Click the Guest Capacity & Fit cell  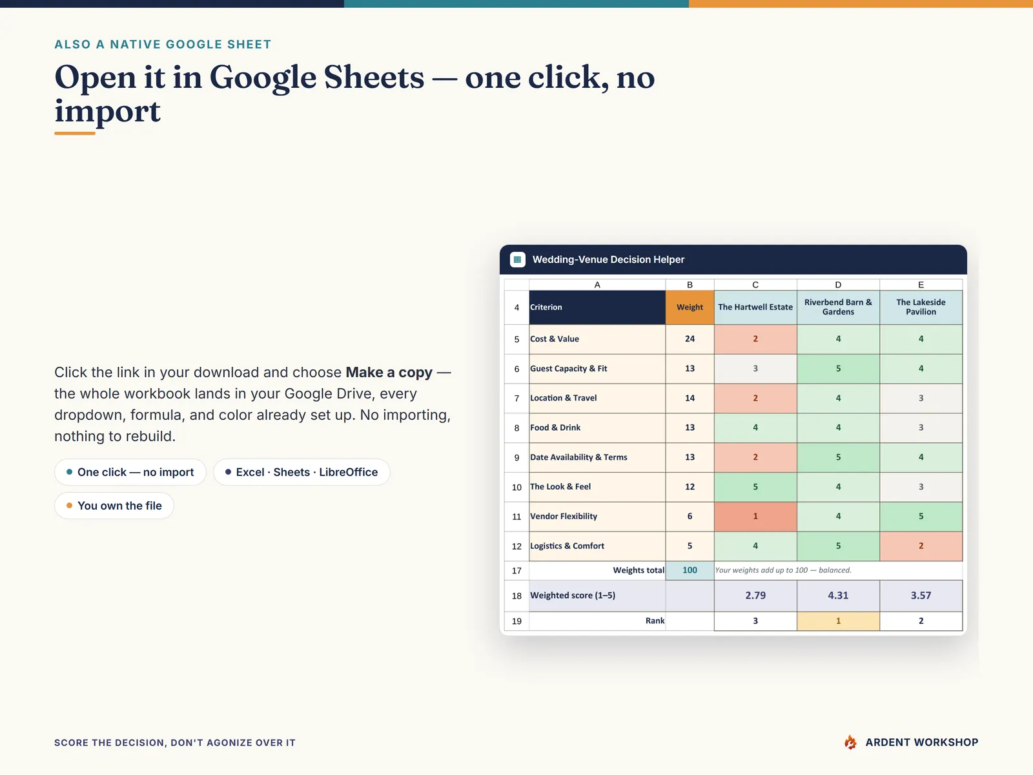point(597,369)
